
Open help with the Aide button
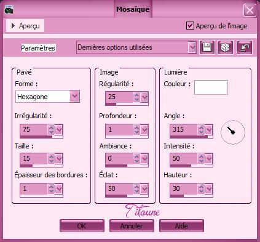pyautogui.click(x=181, y=226)
